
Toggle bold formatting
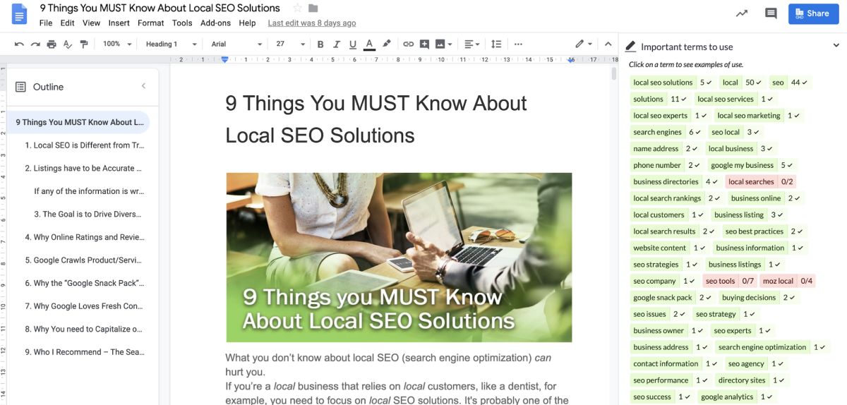(x=320, y=44)
